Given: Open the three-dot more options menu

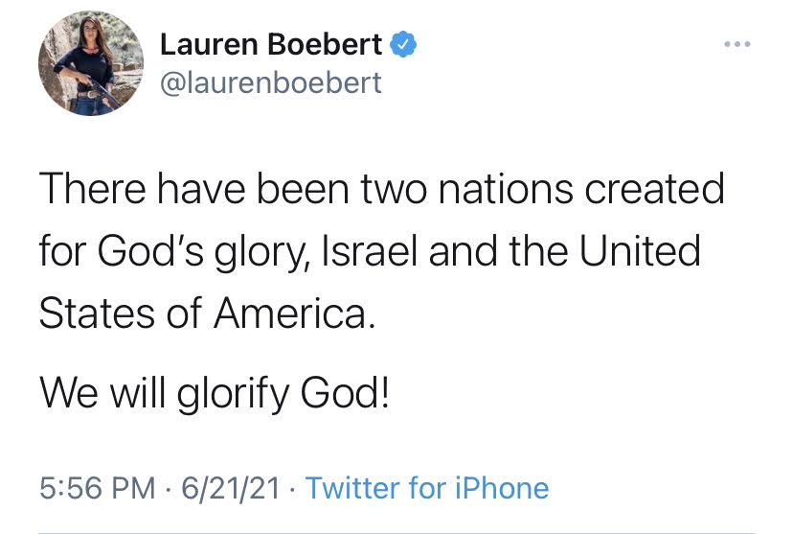Looking at the screenshot, I should [739, 44].
